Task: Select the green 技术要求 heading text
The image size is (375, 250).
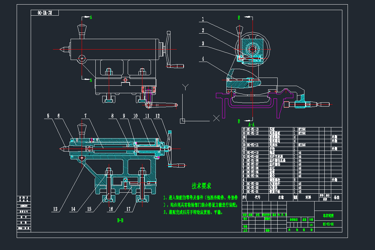Action: coord(201,186)
